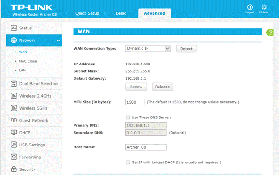Open Wireless 5GHz menu label
Screen dimensions: 279x175
[x=33, y=108]
